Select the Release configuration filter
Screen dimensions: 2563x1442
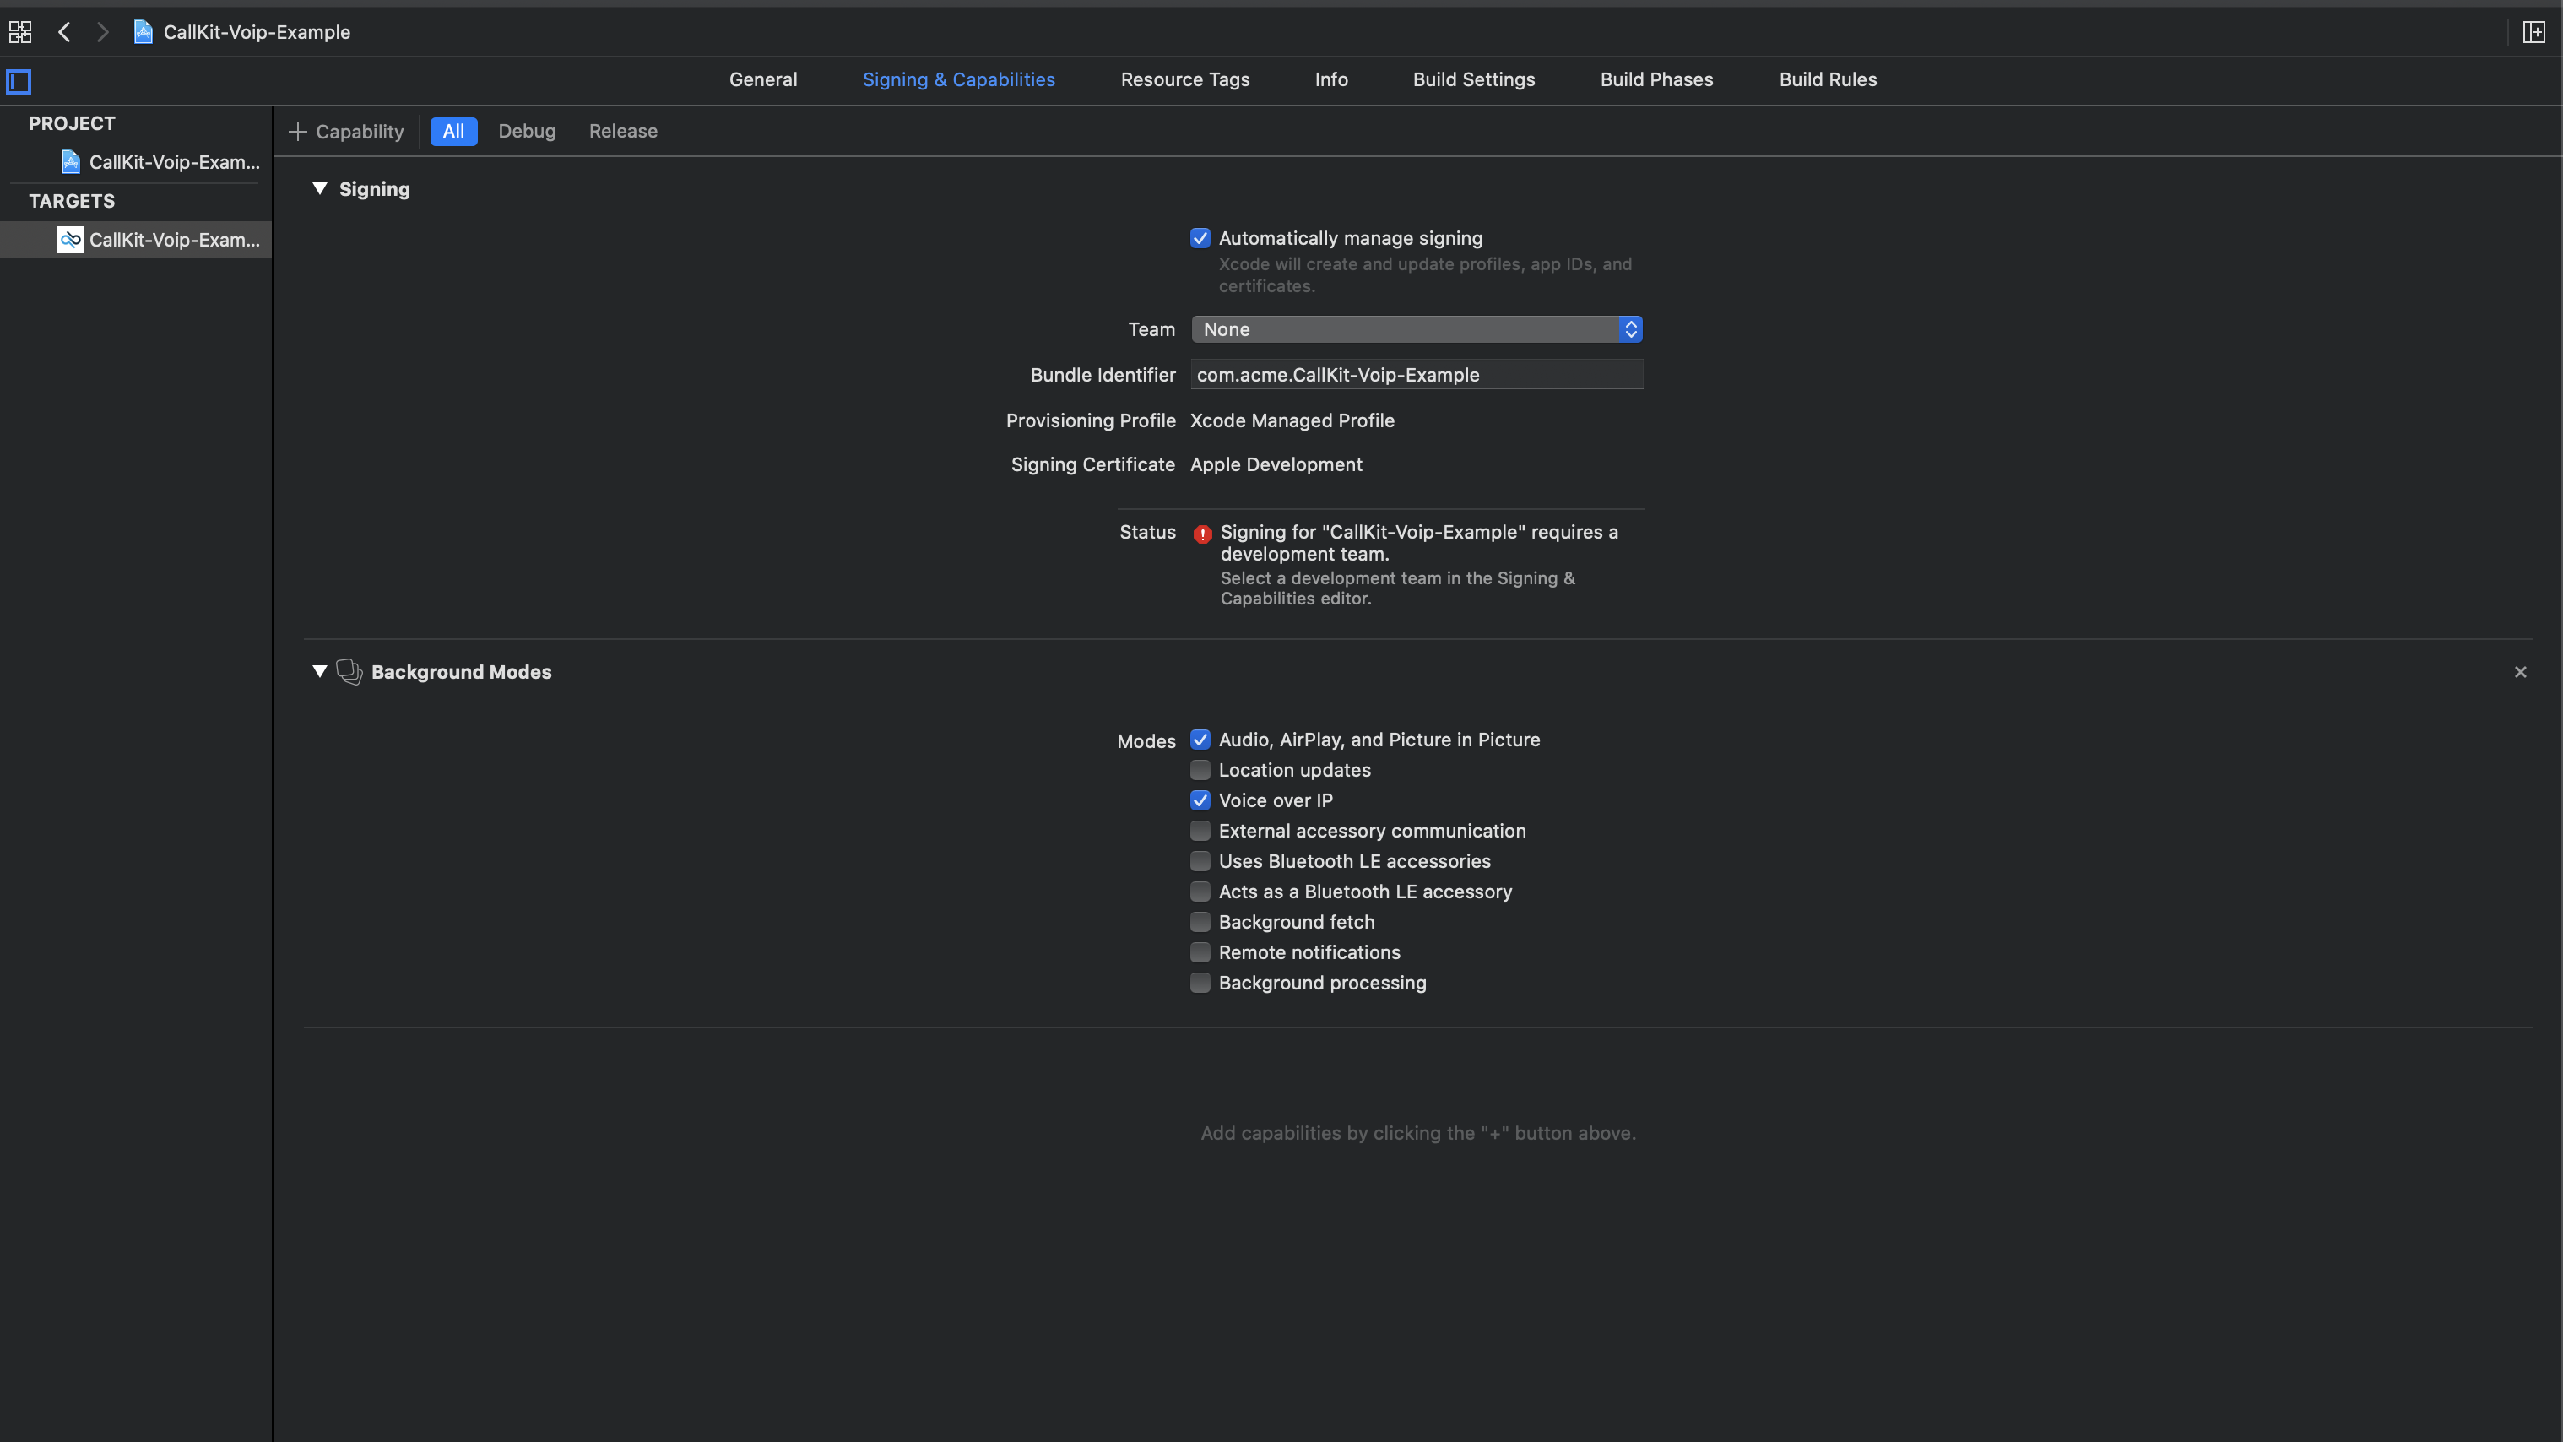tap(623, 132)
